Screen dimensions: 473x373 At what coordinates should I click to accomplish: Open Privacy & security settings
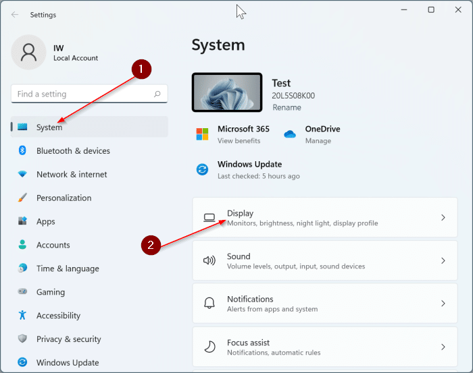click(89, 339)
